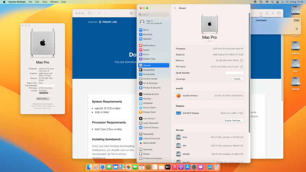Open Wi-Fi settings in sidebar
Screen dimensions: 306x172
tap(146, 29)
